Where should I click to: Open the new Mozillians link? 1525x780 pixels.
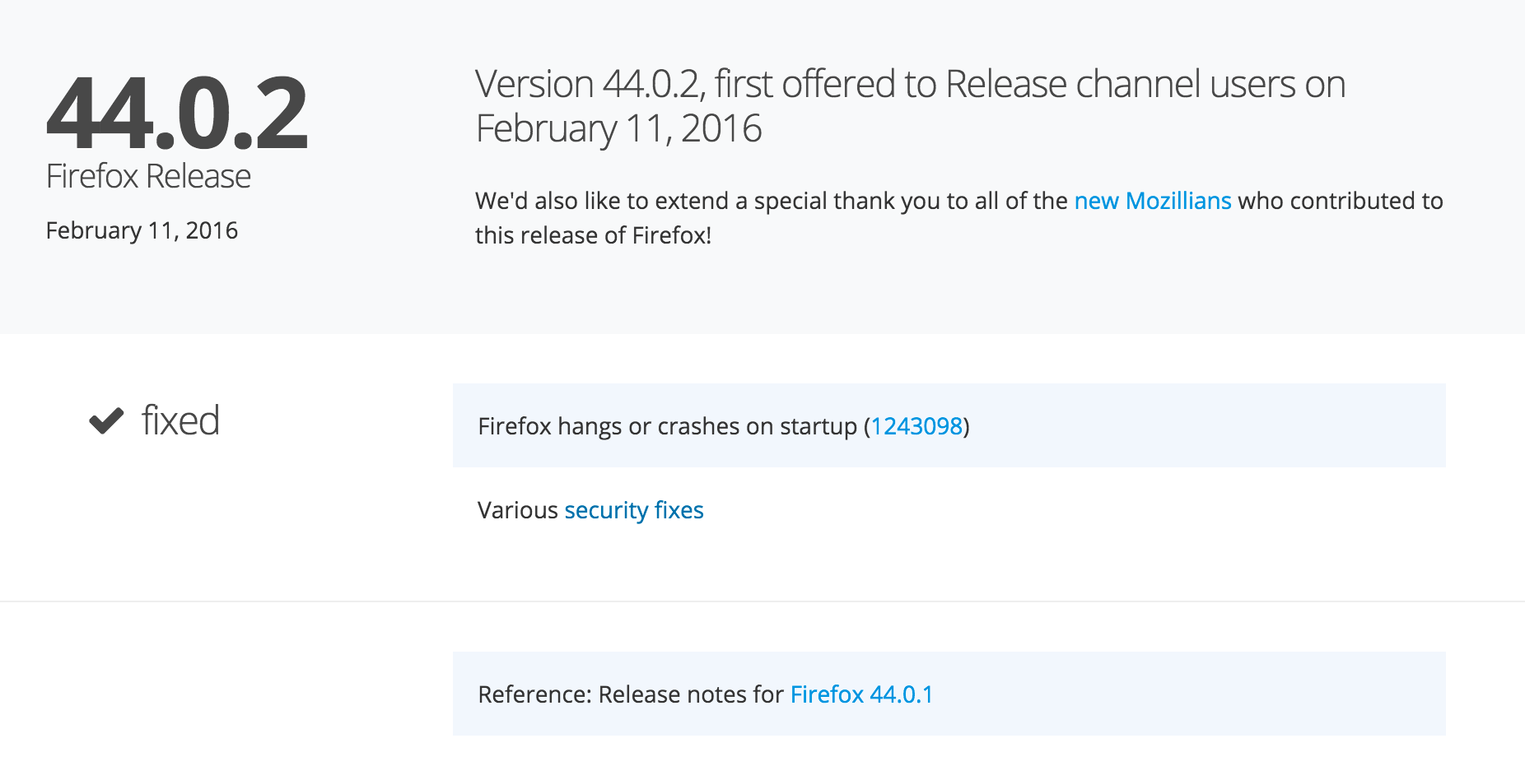(1153, 201)
